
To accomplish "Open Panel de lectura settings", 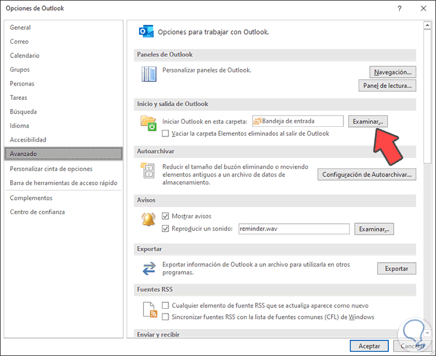I will 388,86.
